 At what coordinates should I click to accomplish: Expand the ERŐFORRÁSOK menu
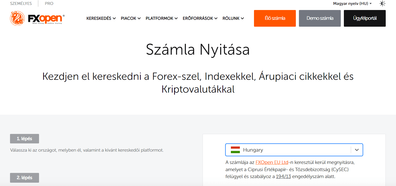pyautogui.click(x=200, y=18)
